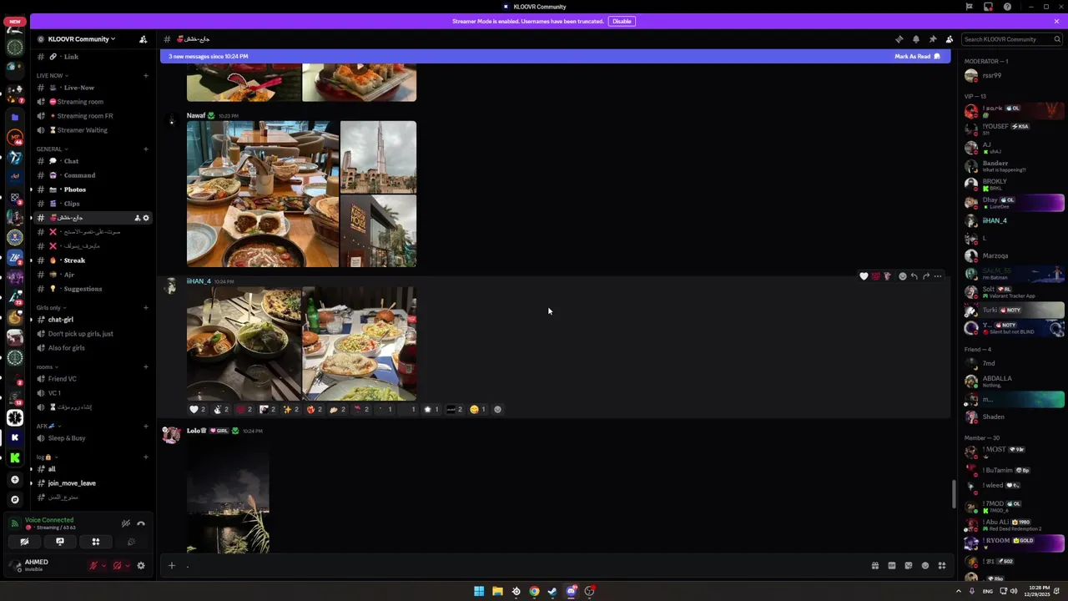
Task: Open the gift icon in message bar
Action: pyautogui.click(x=874, y=565)
